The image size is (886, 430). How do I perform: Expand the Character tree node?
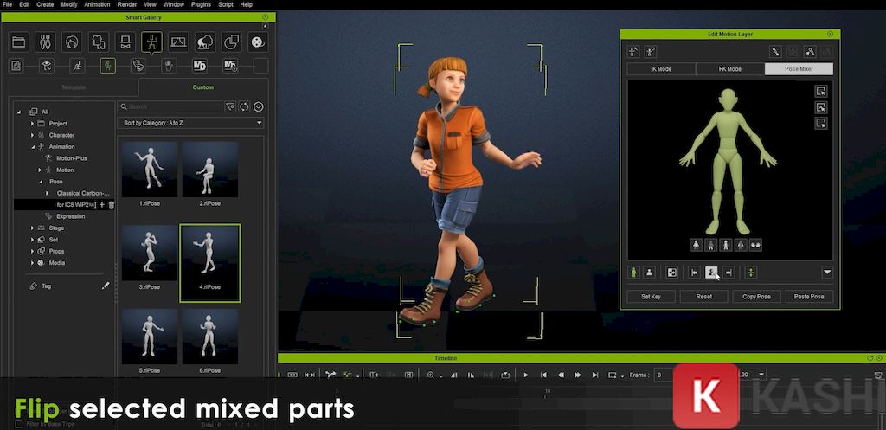(x=32, y=135)
